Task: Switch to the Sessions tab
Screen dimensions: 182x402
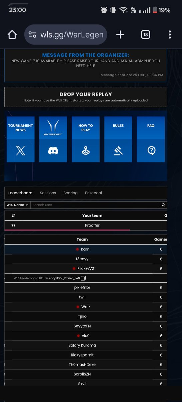Action: pyautogui.click(x=48, y=193)
